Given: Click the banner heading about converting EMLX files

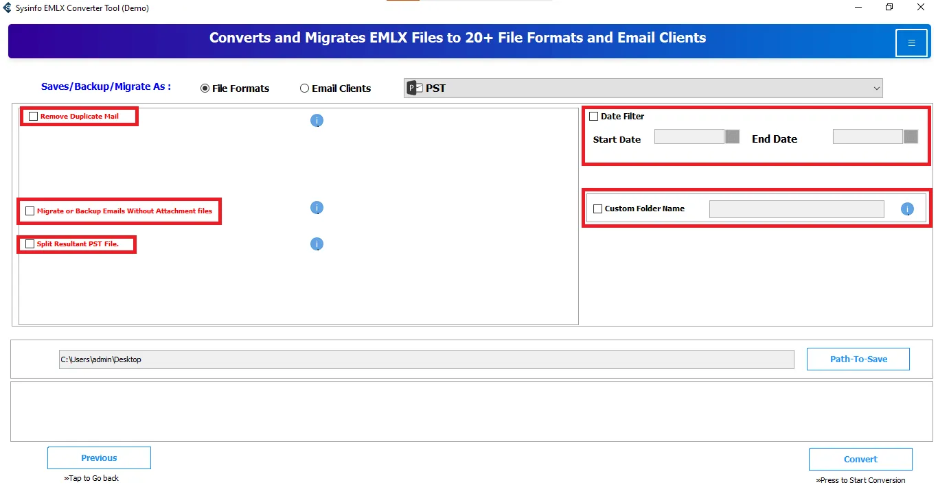Looking at the screenshot, I should [x=457, y=38].
